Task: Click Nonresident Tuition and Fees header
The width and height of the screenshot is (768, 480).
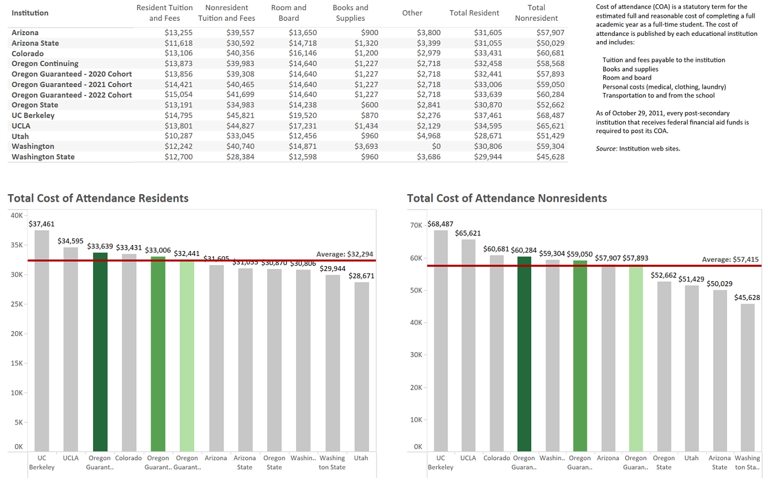Action: (227, 13)
